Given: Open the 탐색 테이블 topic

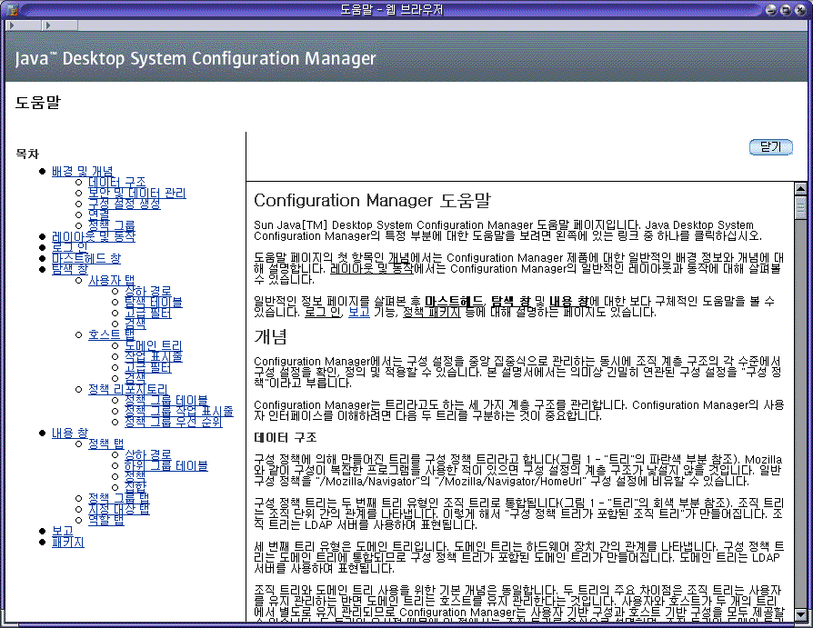Looking at the screenshot, I should (153, 302).
